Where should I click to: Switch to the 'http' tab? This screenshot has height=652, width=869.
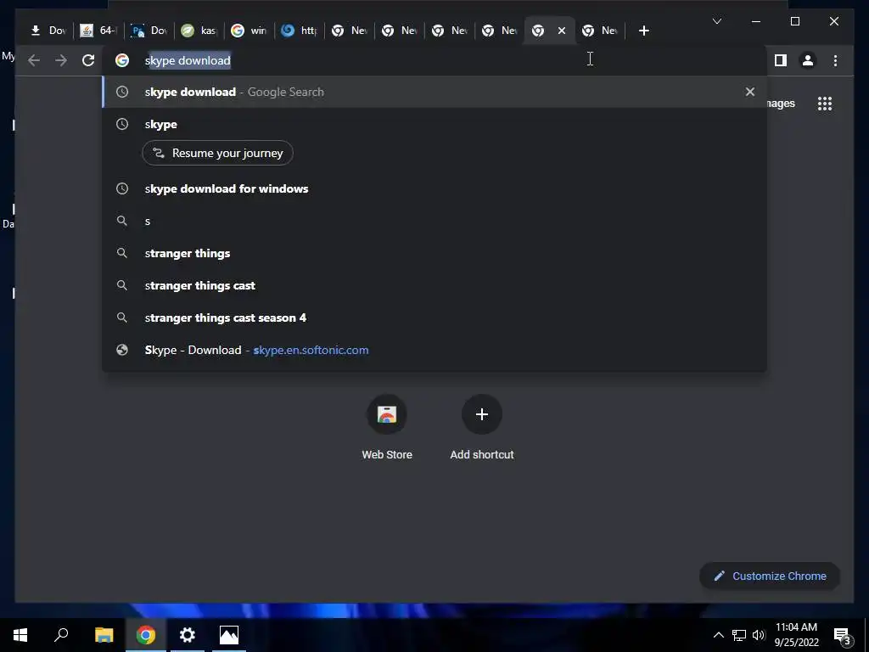click(x=299, y=31)
